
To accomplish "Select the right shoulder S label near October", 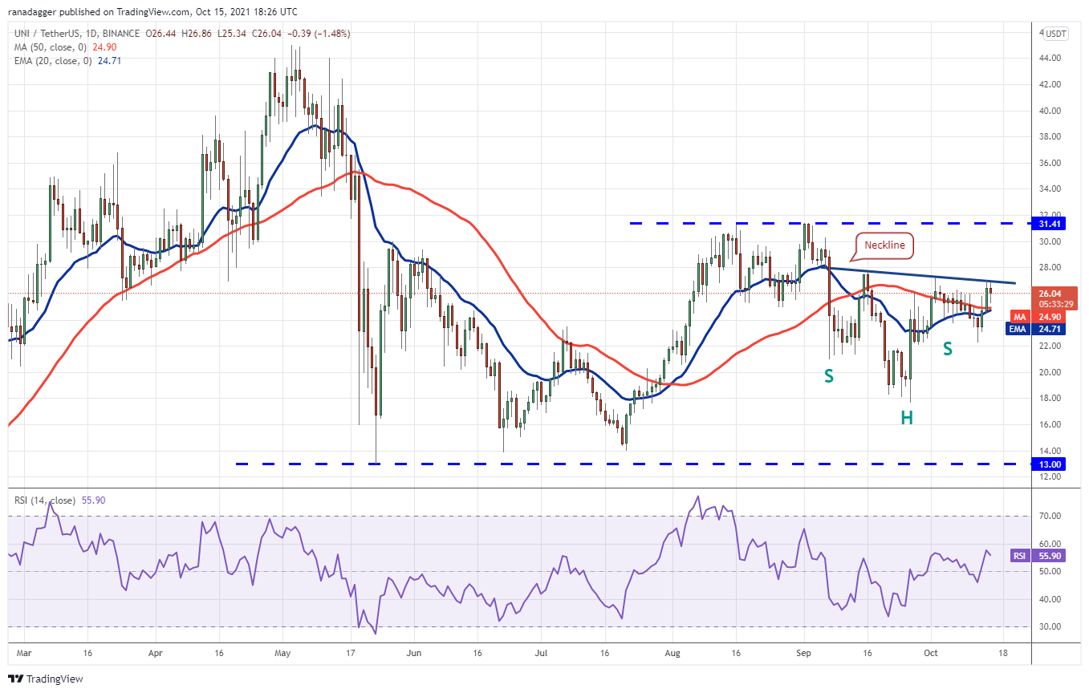I will click(947, 349).
